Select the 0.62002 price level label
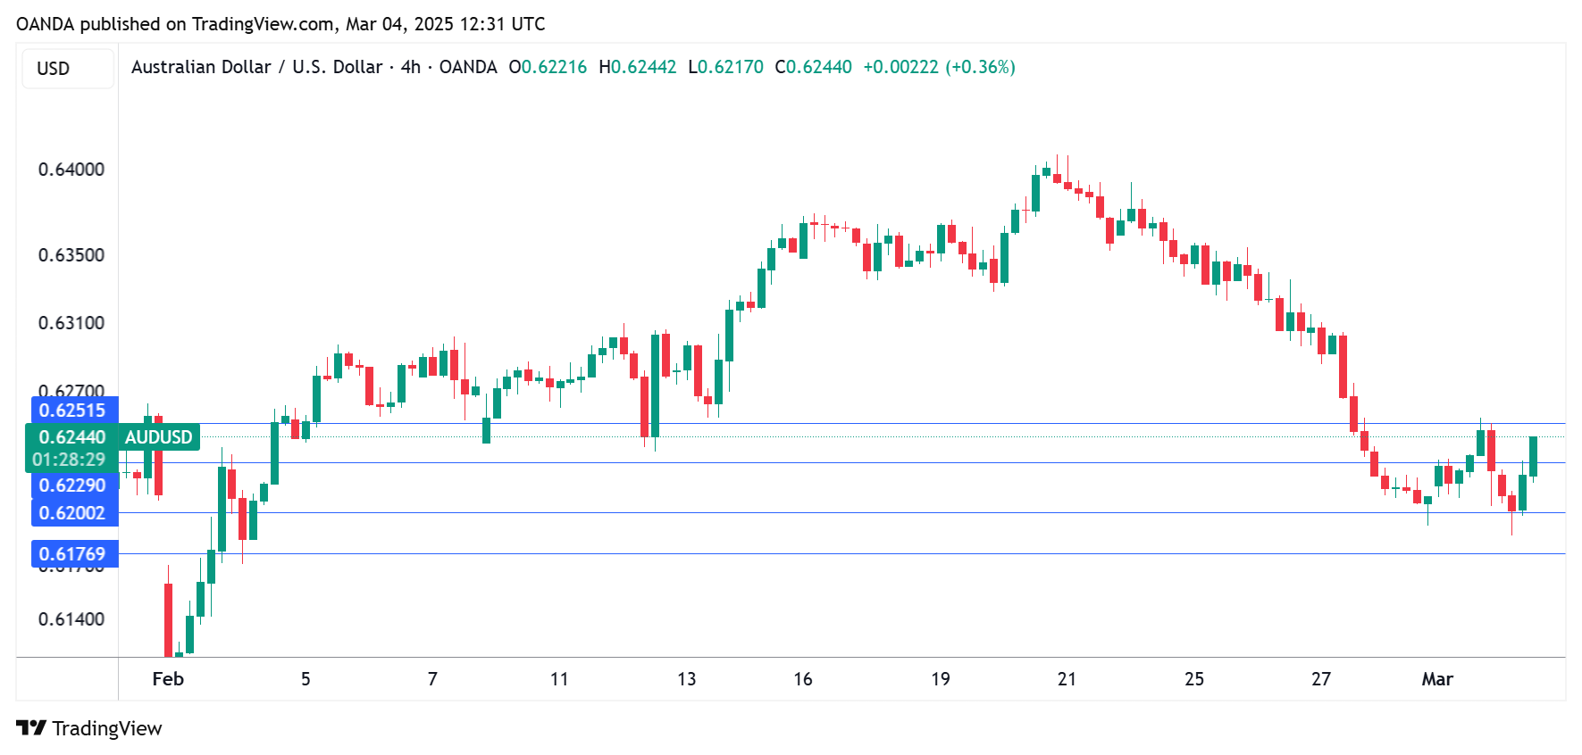The height and width of the screenshot is (755, 1582). [73, 513]
